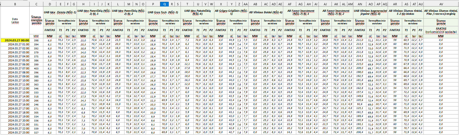The height and width of the screenshot is (135, 459).
Task: Select the UAB Gren Tech (NŠG-3) header cell
Action: [163, 12]
